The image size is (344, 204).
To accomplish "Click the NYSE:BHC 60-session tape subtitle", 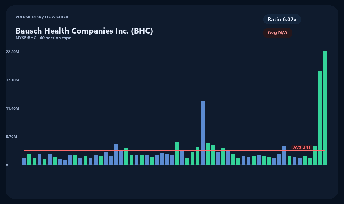I will click(x=43, y=38).
